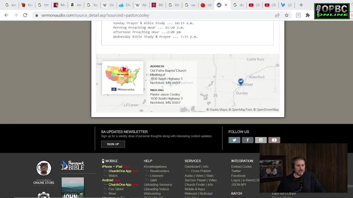Image resolution: width=353 pixels, height=198 pixels.
Task: Open the Listeners help link
Action: click(157, 176)
